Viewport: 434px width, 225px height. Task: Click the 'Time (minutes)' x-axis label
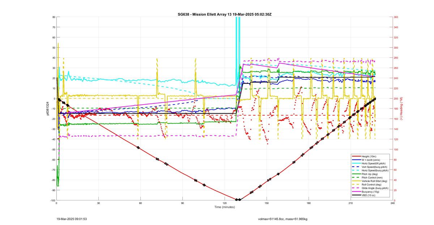[x=224, y=207]
